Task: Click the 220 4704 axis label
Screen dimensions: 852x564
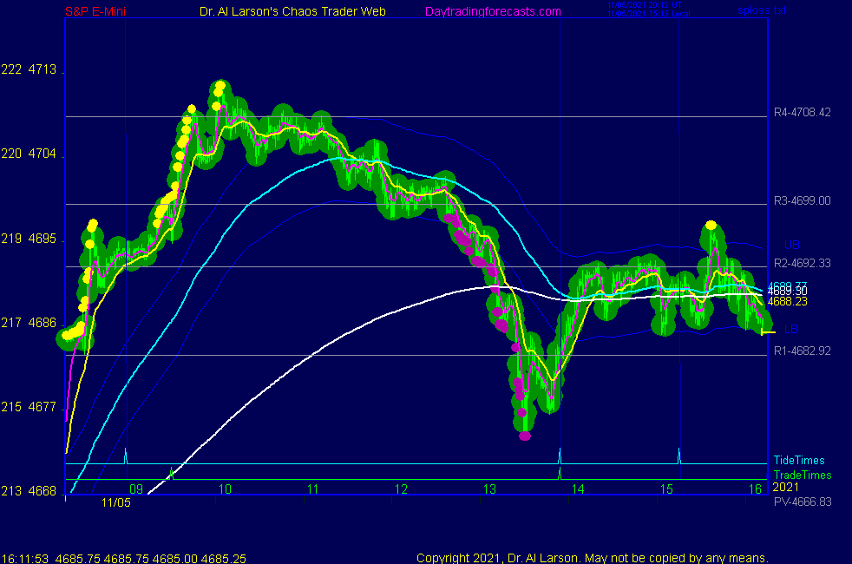Action: (29, 154)
